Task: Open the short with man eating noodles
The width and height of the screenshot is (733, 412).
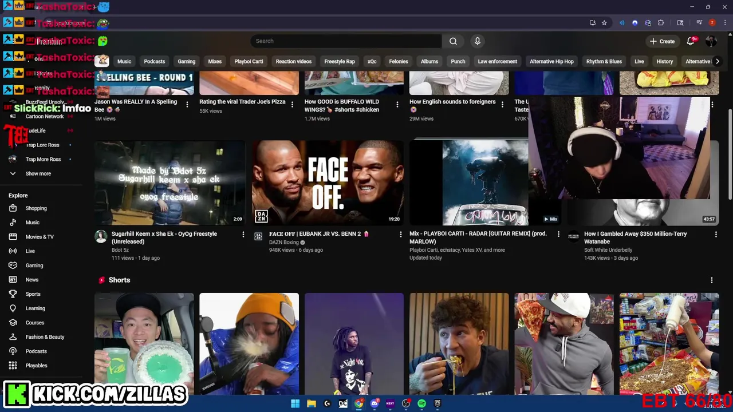Action: tap(459, 343)
